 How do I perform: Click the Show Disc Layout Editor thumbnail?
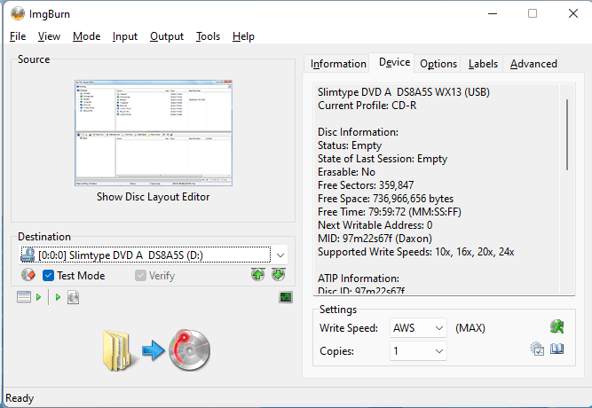(154, 132)
